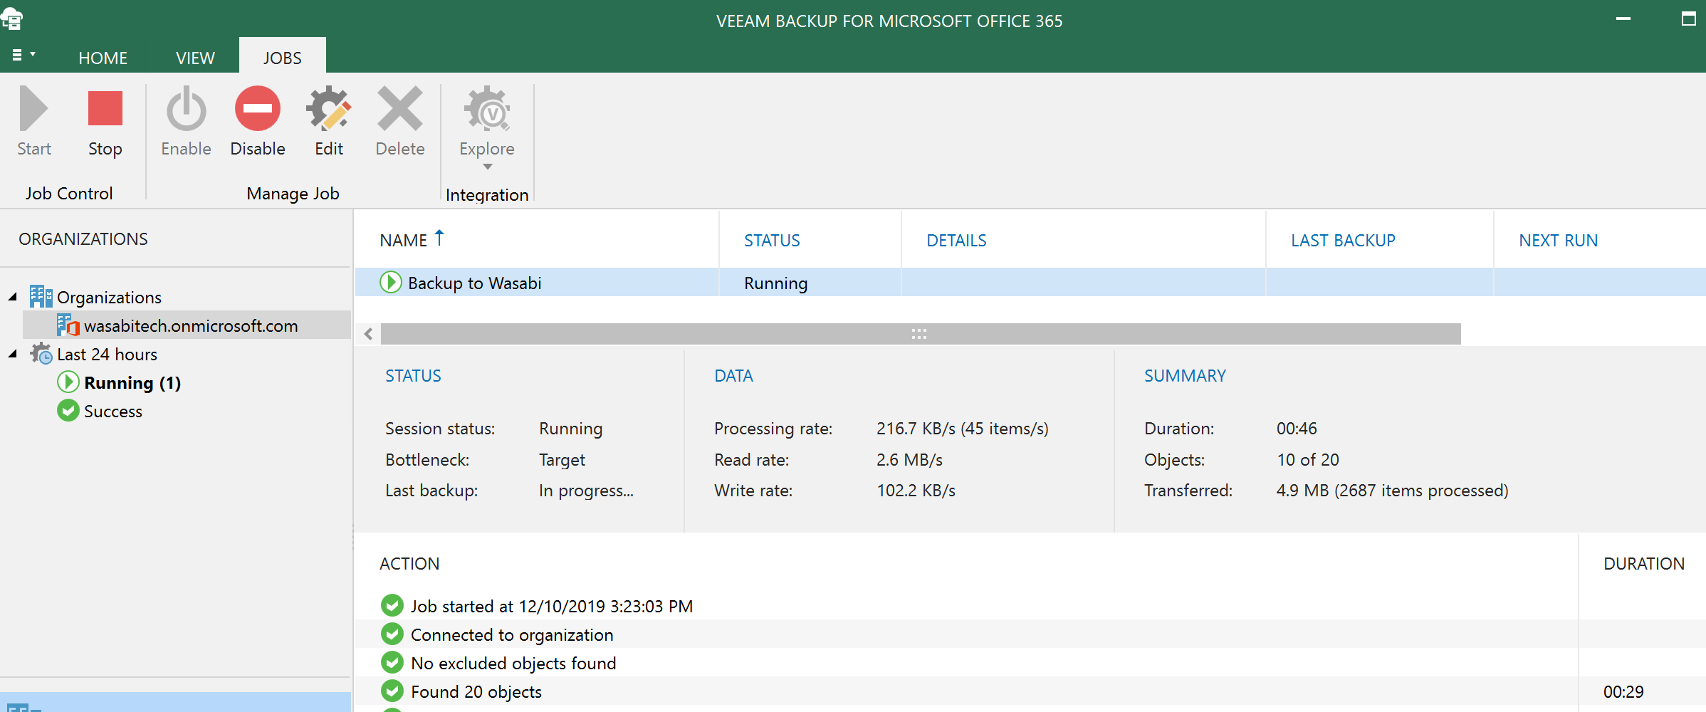Click the Veeam application icon in title bar

(x=12, y=19)
